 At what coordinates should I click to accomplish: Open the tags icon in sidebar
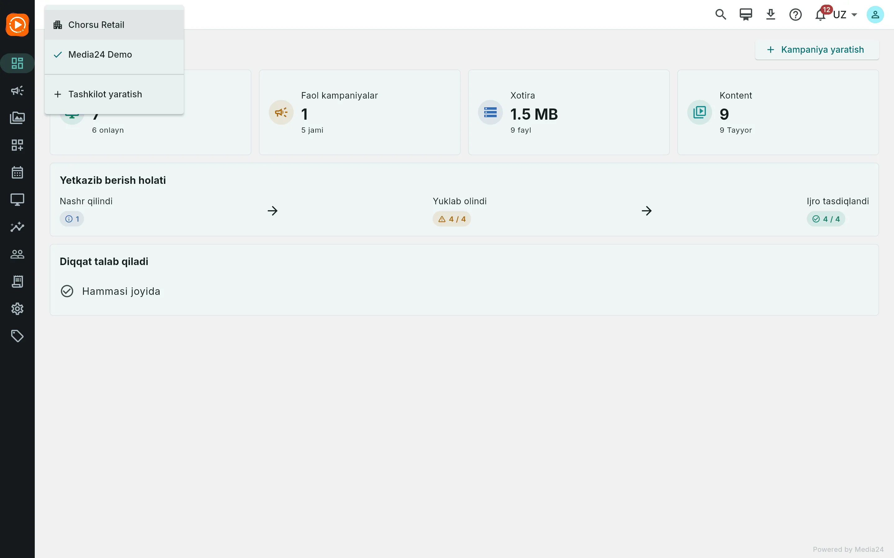17,336
